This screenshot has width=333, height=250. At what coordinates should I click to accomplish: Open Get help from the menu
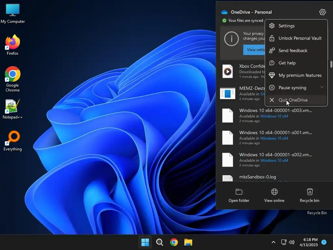pyautogui.click(x=296, y=63)
